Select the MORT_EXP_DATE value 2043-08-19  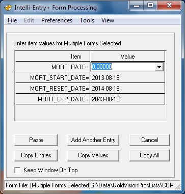tap(127, 99)
